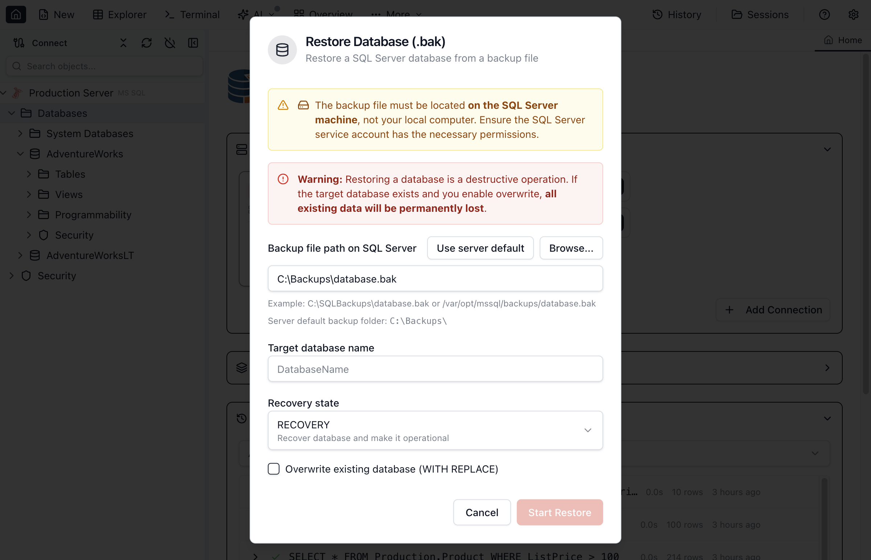Open the help question mark icon
The height and width of the screenshot is (560, 871).
[825, 15]
